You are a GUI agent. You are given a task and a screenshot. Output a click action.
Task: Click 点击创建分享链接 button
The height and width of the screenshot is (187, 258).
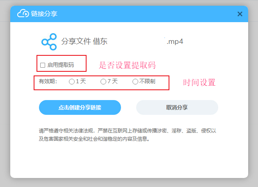(x=80, y=107)
